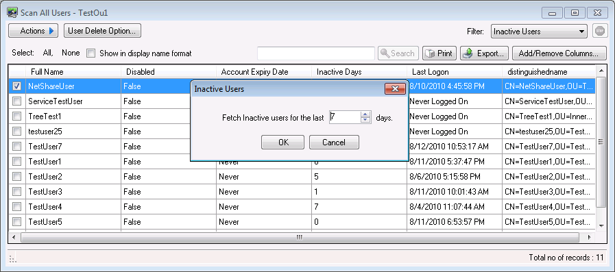Click the vertical scrollbar thumb
The width and height of the screenshot is (615, 272).
pos(601,143)
